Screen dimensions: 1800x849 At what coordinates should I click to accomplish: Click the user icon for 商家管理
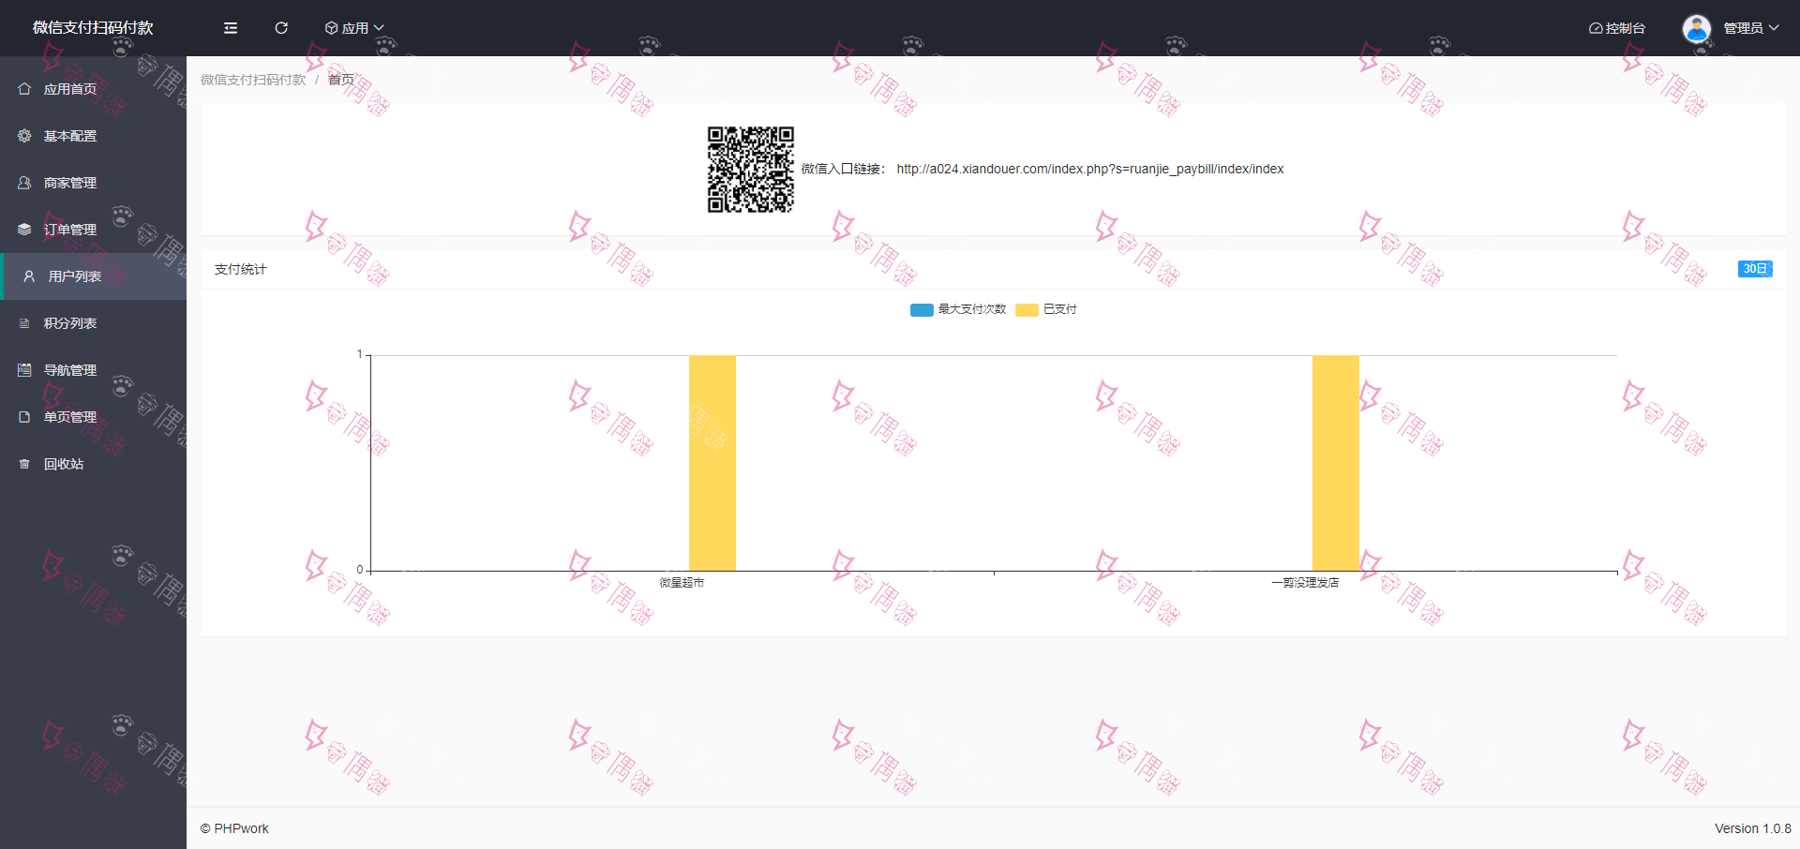point(24,183)
